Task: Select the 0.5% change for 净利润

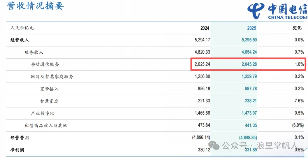Action: pyautogui.click(x=299, y=150)
